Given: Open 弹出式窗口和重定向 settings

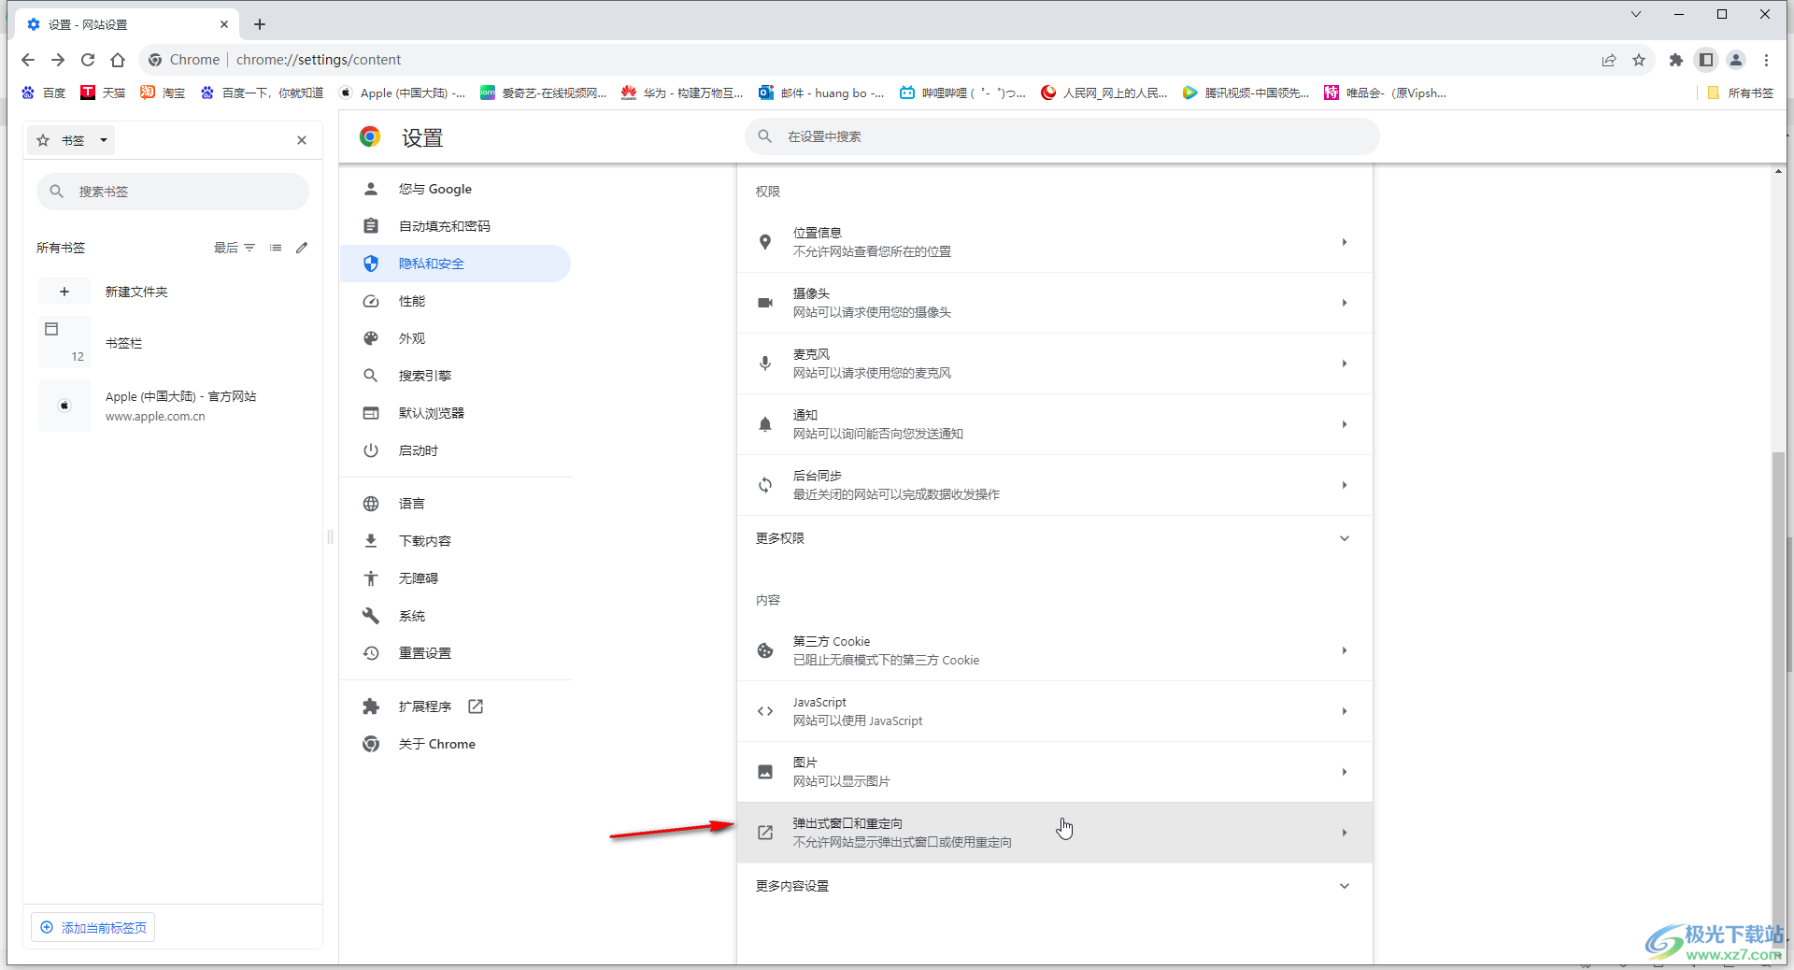Looking at the screenshot, I should 1054,833.
